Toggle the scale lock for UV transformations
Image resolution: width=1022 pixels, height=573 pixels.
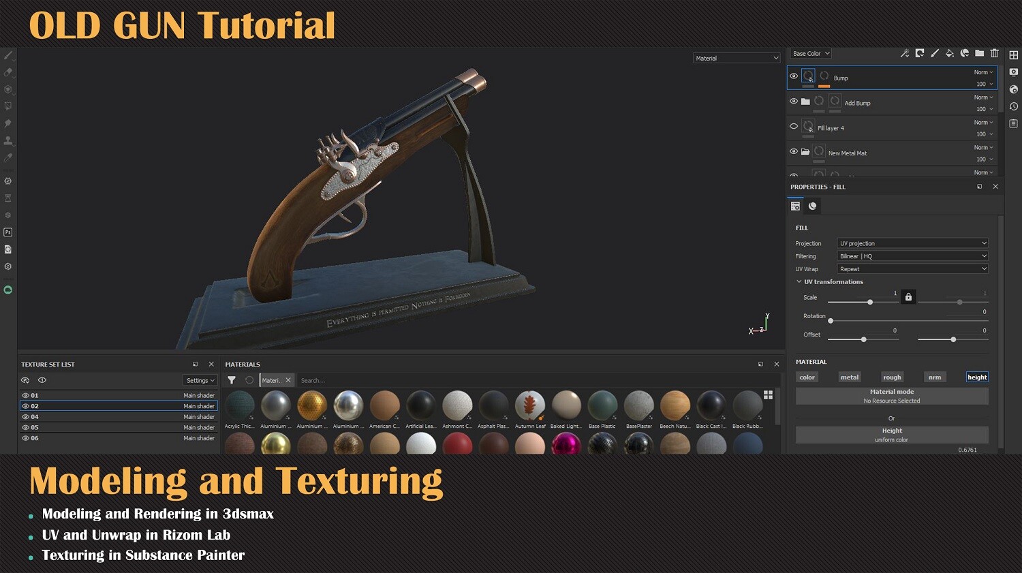(908, 297)
